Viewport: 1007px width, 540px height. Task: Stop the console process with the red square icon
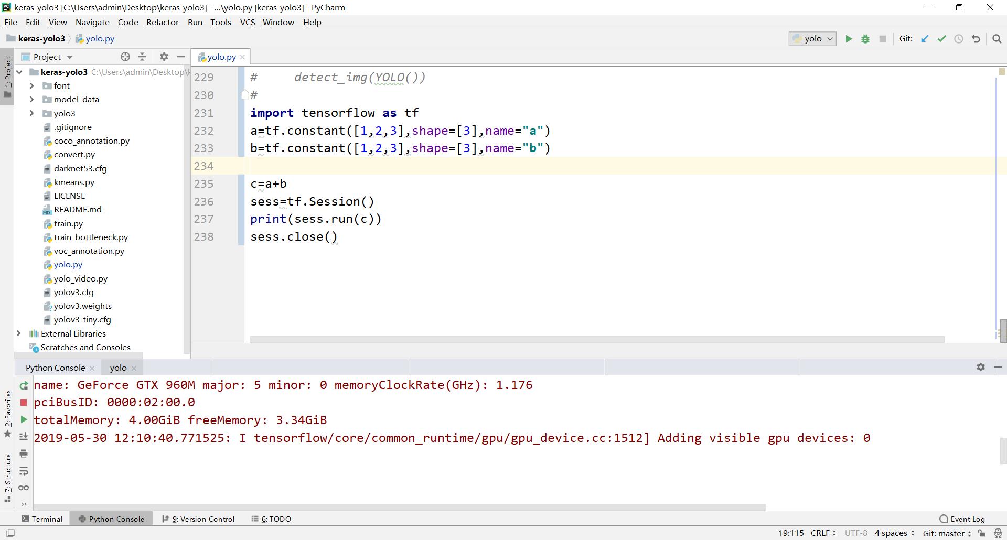tap(24, 402)
